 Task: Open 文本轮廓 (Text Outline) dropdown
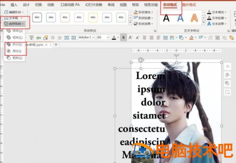coord(217,18)
